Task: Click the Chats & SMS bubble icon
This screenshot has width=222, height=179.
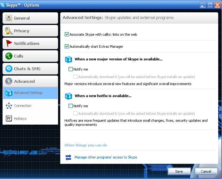Action: pos(9,69)
